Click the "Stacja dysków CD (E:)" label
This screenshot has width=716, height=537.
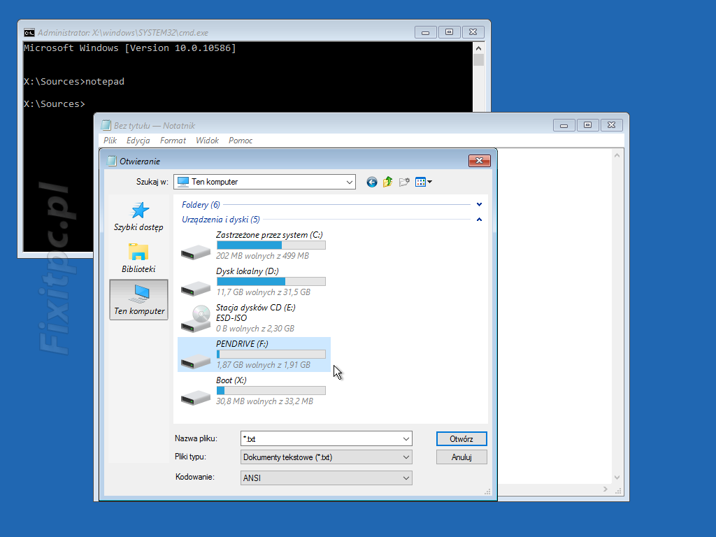click(256, 308)
